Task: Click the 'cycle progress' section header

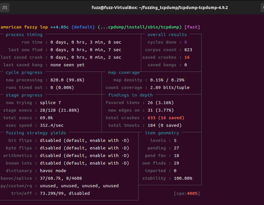Action: click(x=24, y=72)
